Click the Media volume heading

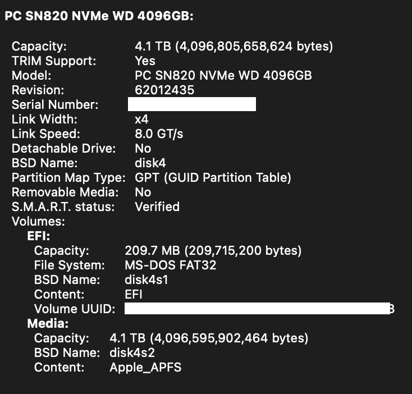point(48,324)
